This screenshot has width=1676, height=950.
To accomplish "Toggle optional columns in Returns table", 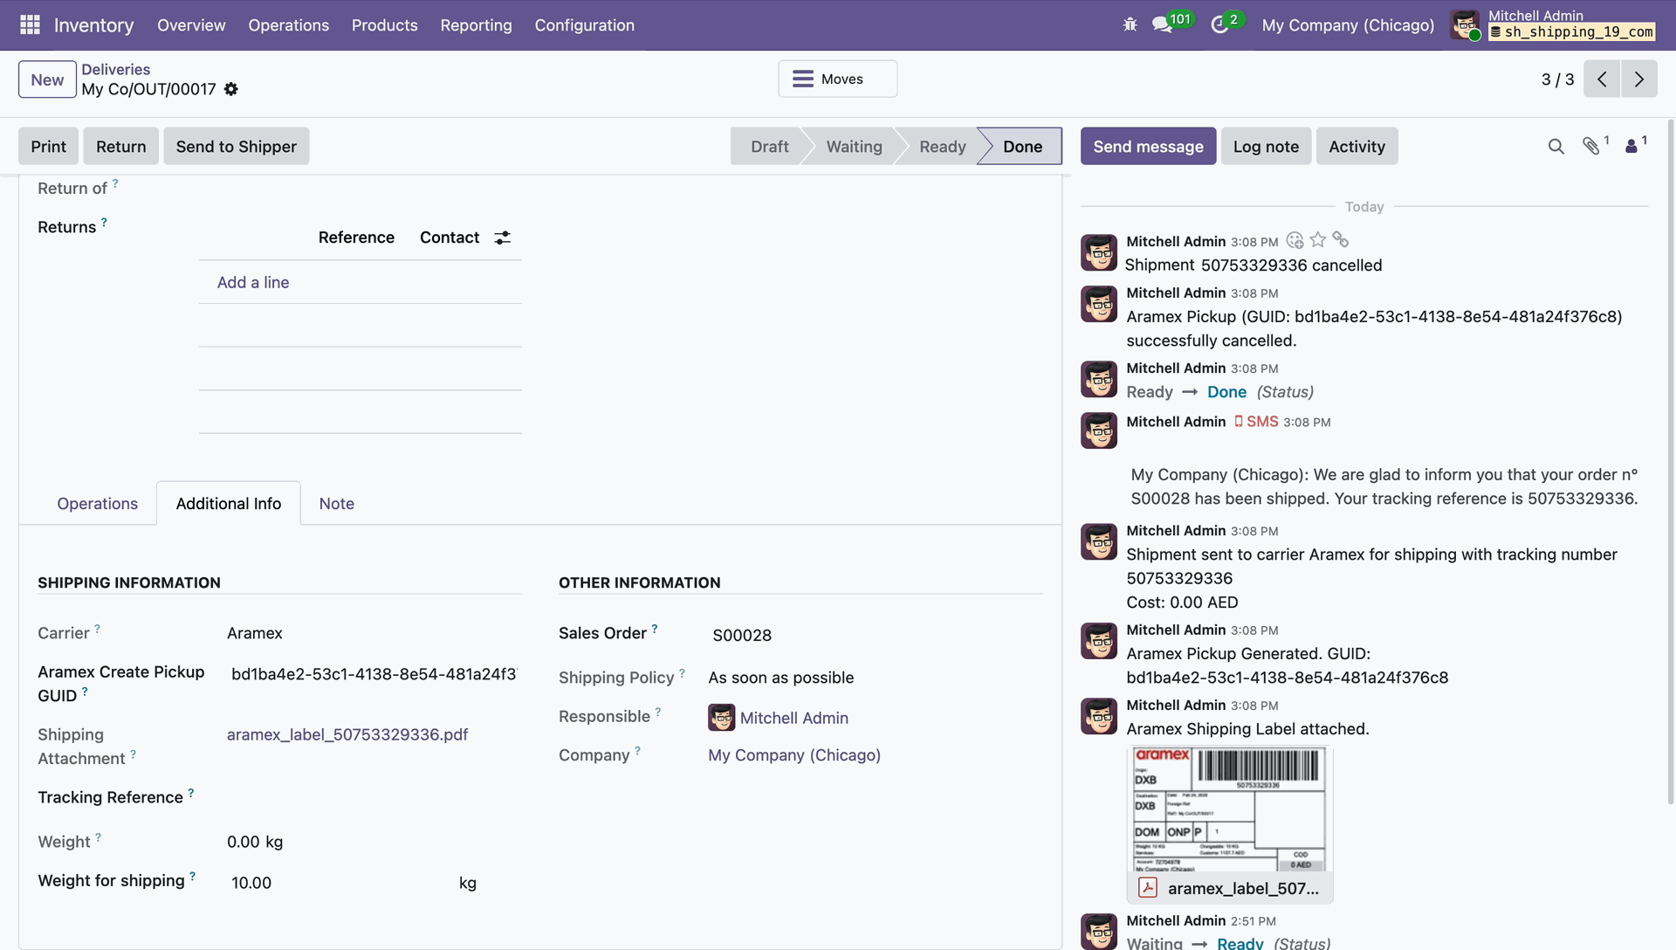I will tap(502, 237).
